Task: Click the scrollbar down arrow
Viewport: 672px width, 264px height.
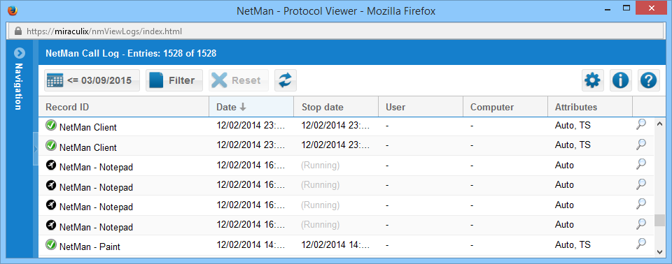Action: [x=659, y=252]
